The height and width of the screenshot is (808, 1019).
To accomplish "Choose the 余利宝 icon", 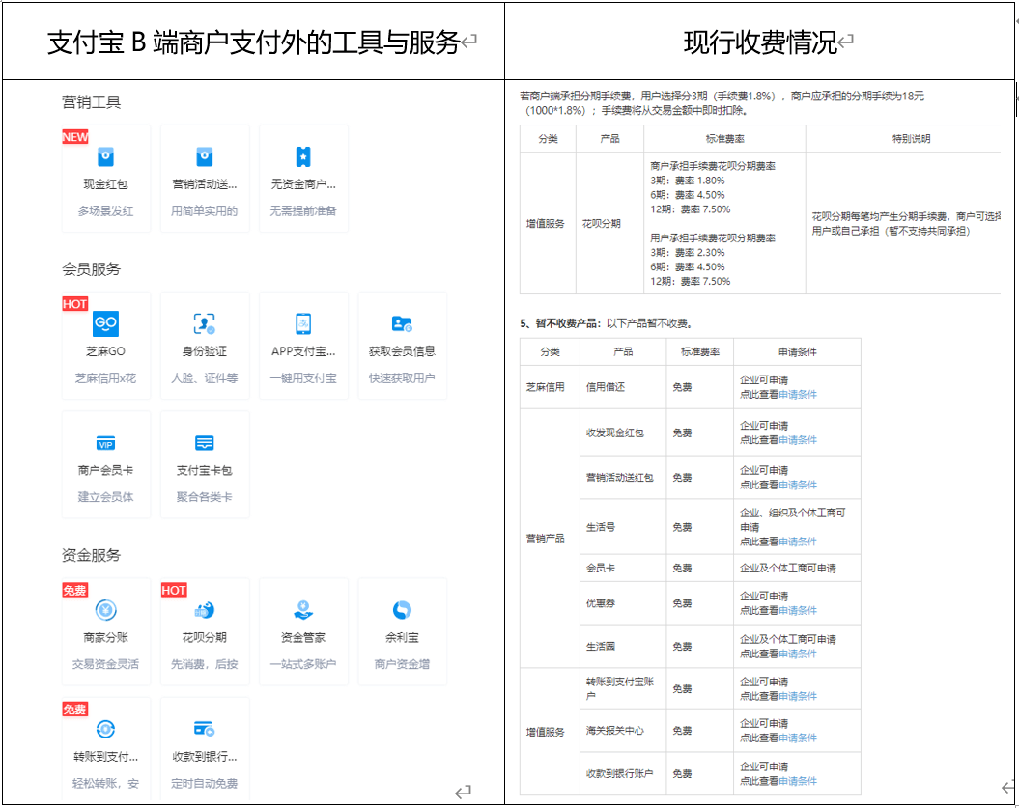I will [402, 610].
